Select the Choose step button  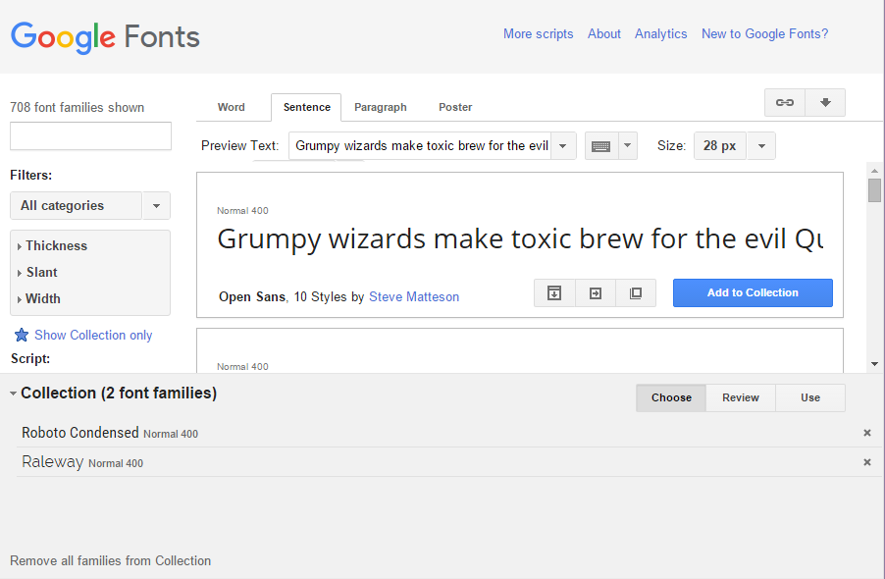(671, 397)
